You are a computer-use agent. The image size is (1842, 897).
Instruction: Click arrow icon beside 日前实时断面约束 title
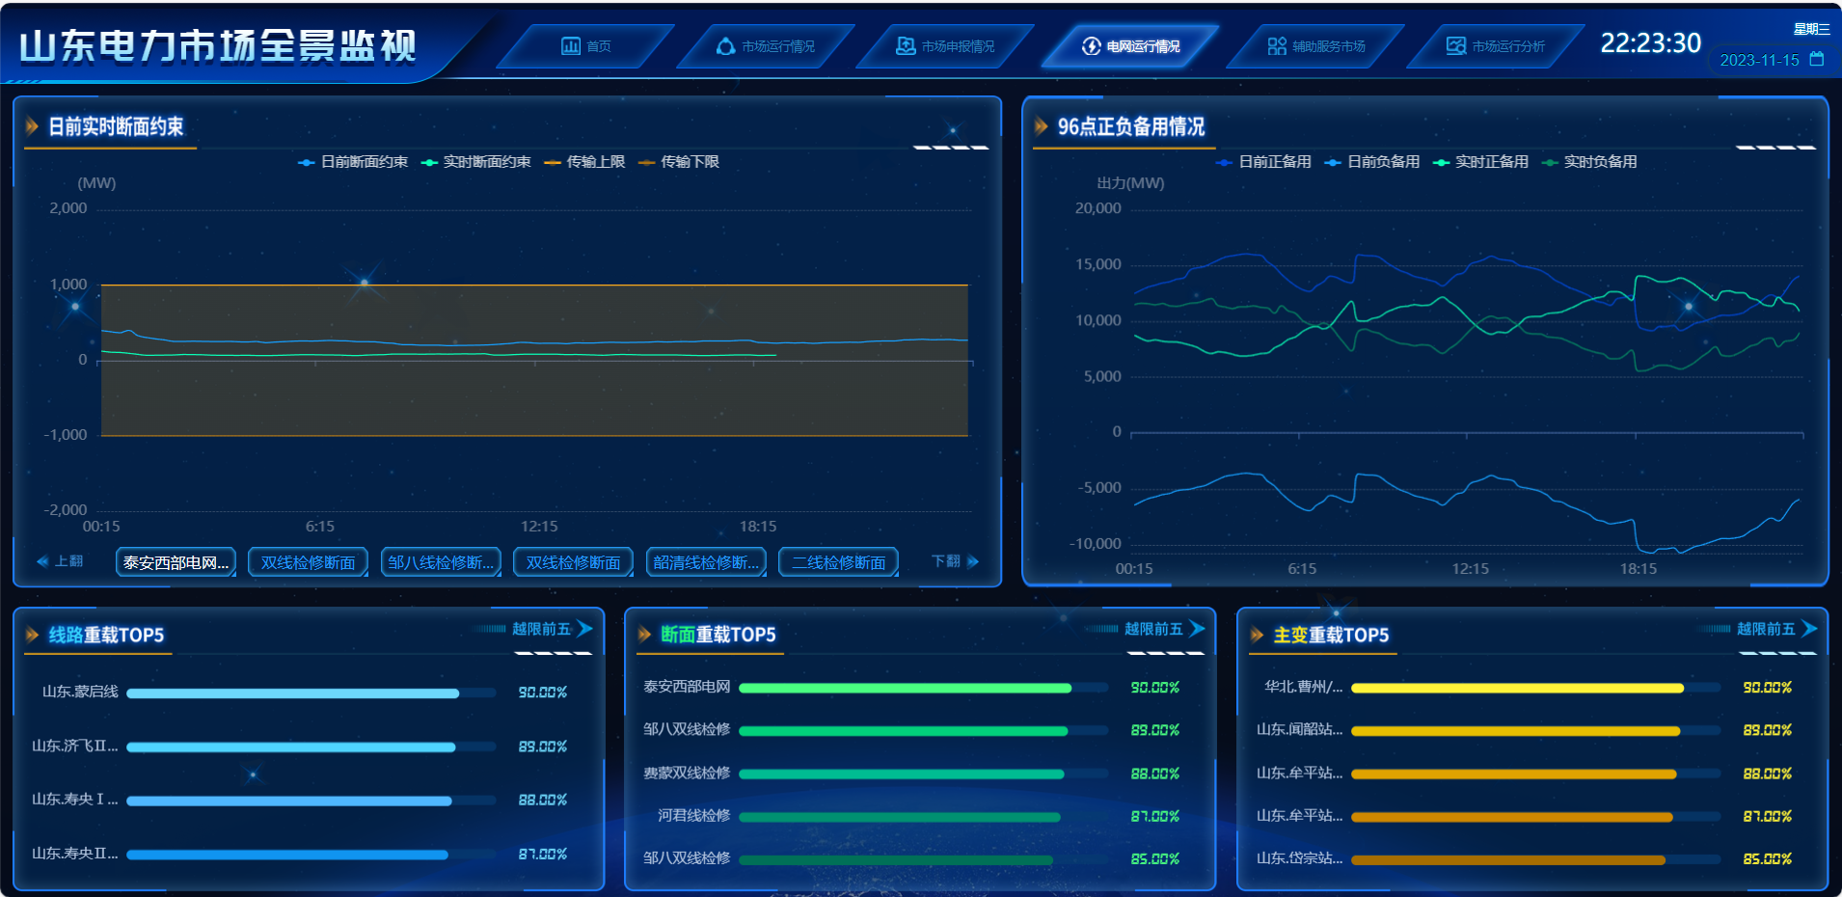pos(32,126)
